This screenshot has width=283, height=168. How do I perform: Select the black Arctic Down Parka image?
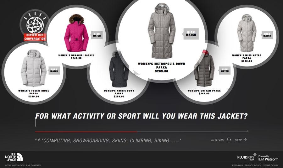click(119, 69)
